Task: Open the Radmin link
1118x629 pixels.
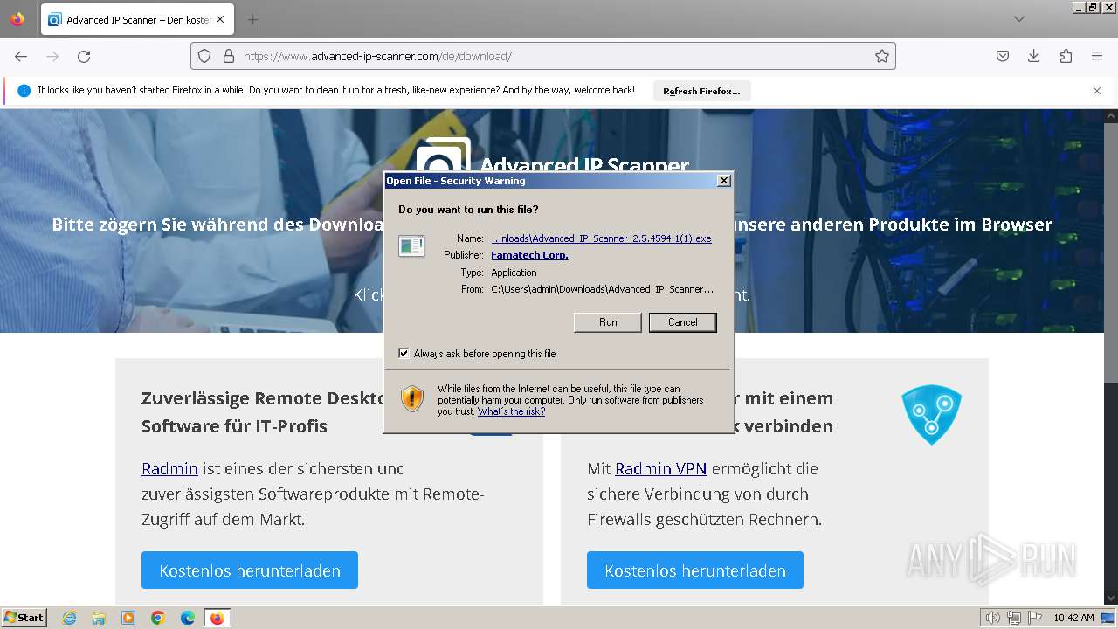Action: coord(169,468)
